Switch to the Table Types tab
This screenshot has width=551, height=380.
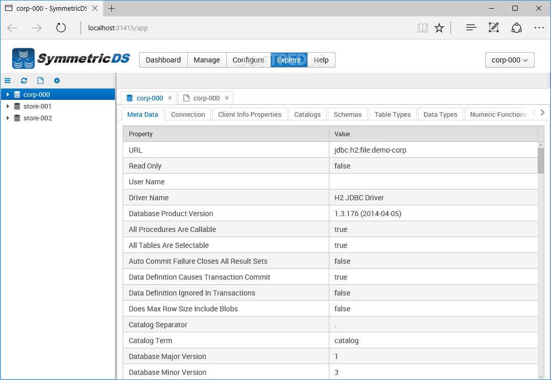[x=392, y=114]
